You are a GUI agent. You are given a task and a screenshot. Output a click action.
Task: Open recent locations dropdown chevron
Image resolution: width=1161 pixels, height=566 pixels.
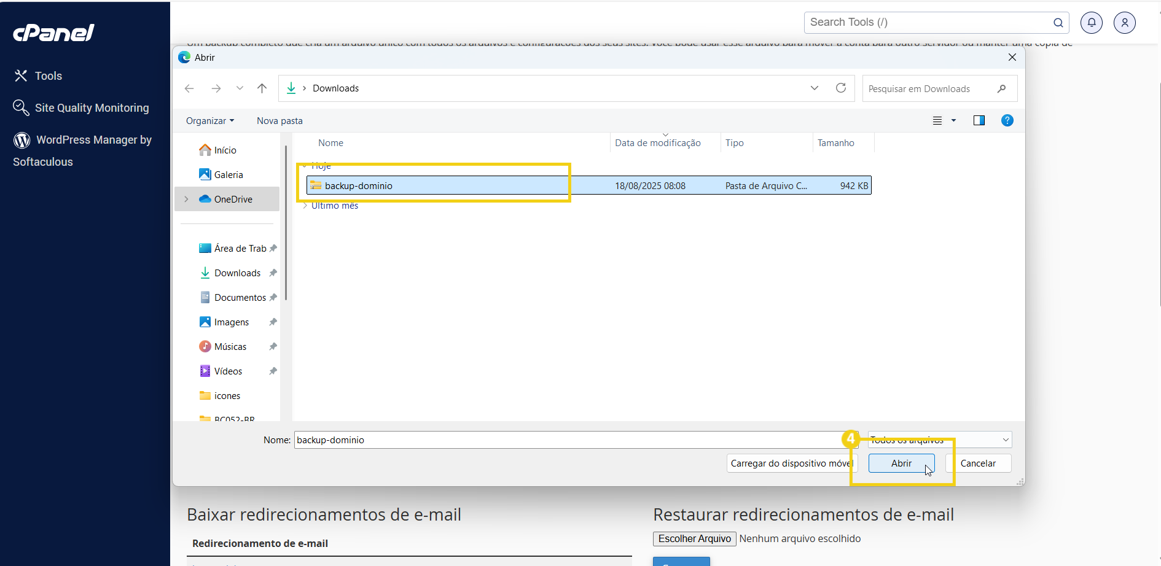[240, 88]
